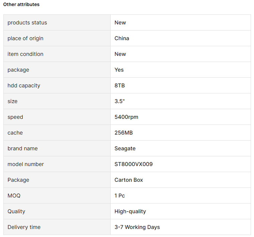Image resolution: width=254 pixels, height=237 pixels.
Task: Click the '5400rpm' speed value
Action: point(126,117)
